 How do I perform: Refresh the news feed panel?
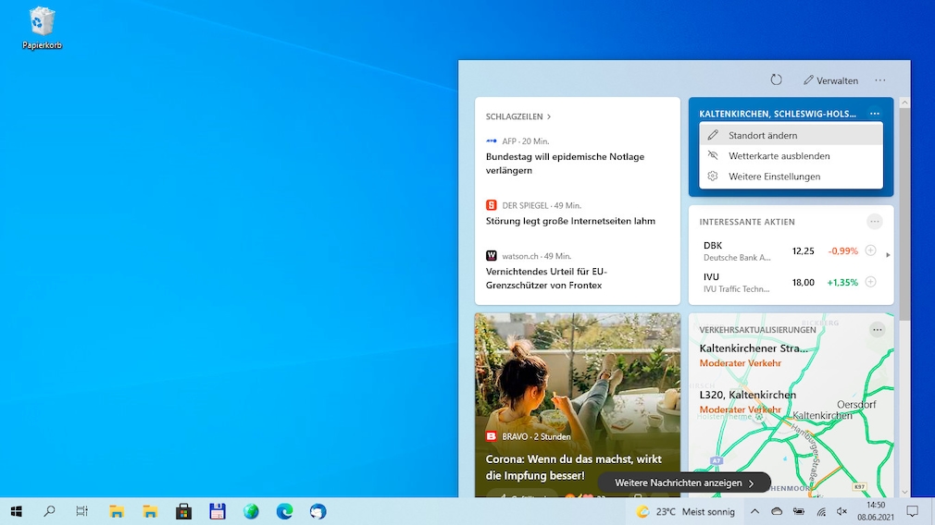pos(776,80)
